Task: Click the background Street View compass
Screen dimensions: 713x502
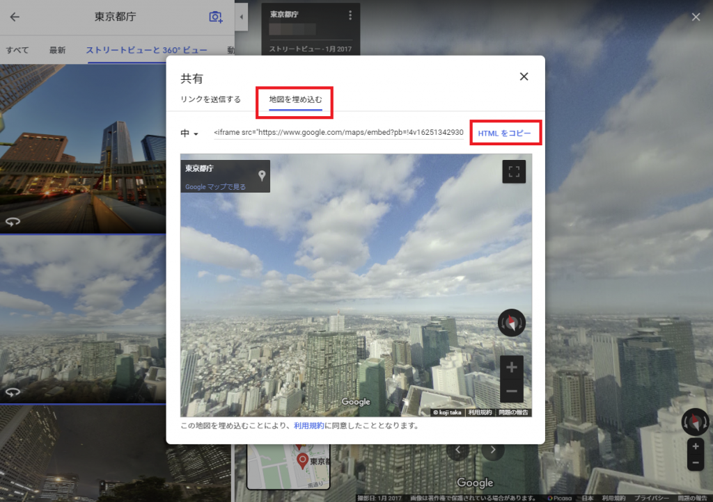Action: pyautogui.click(x=695, y=422)
